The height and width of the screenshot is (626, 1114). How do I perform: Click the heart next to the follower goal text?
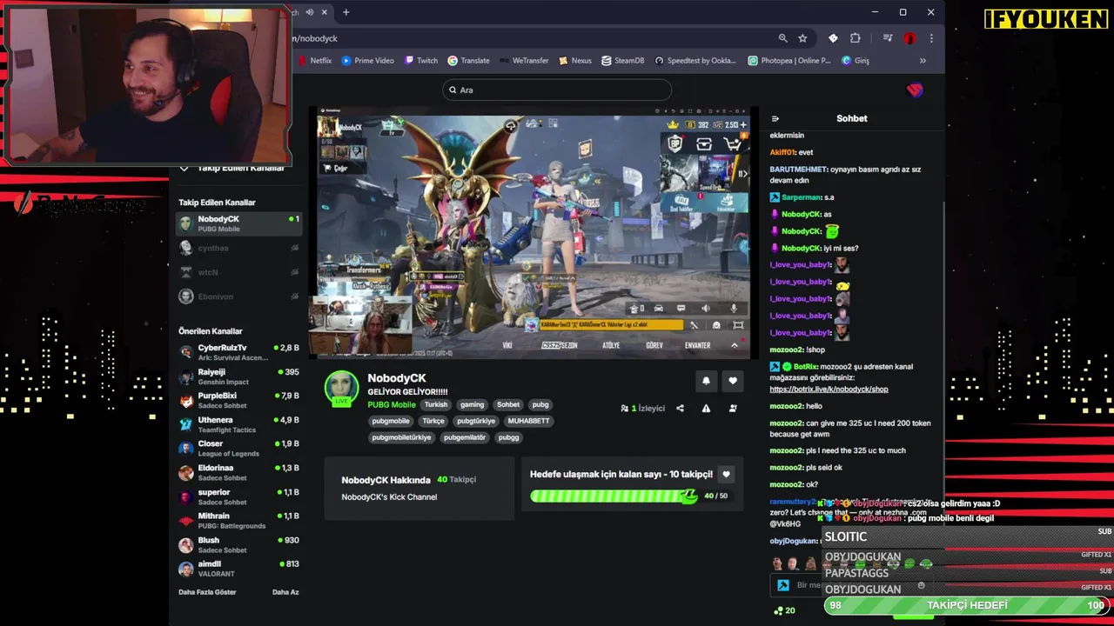pos(726,475)
